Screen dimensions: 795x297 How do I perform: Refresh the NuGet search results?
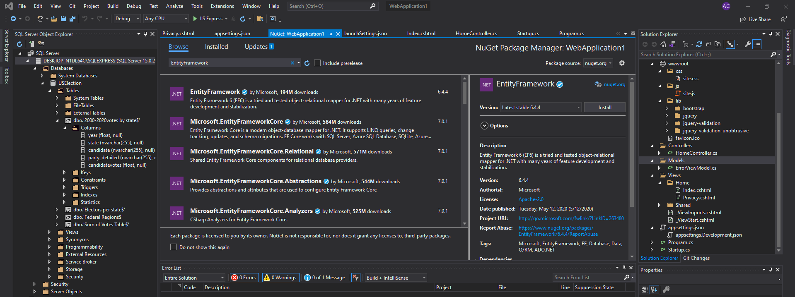pos(307,63)
